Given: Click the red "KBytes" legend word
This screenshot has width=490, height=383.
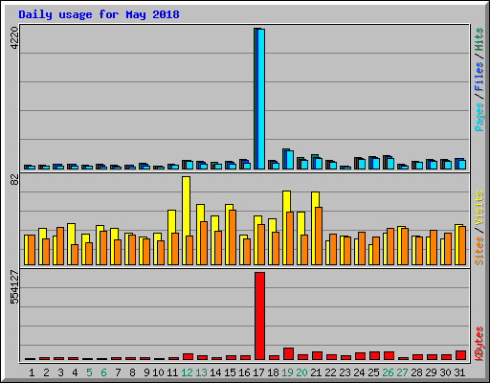Looking at the screenshot, I should point(479,344).
